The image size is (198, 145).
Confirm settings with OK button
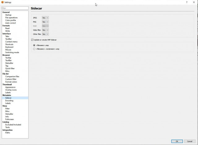point(177,141)
